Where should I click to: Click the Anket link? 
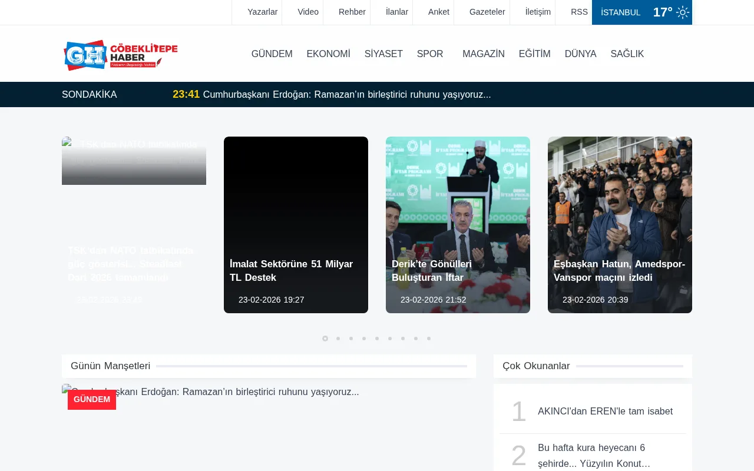(x=440, y=12)
